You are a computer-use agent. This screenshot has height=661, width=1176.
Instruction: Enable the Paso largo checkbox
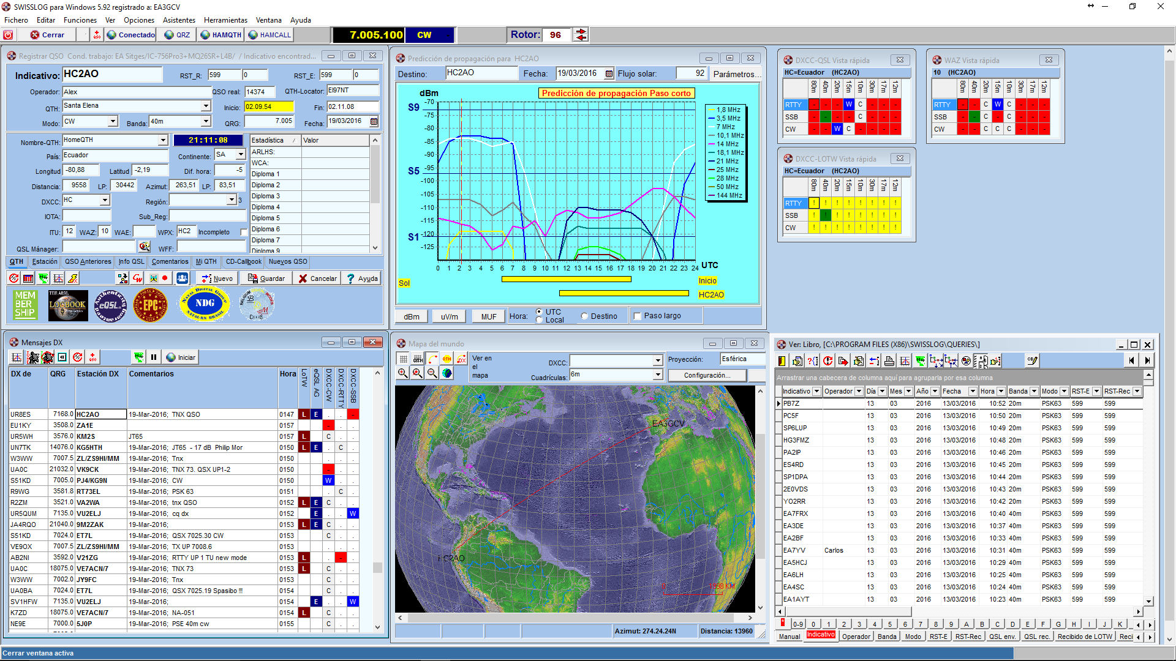(638, 316)
